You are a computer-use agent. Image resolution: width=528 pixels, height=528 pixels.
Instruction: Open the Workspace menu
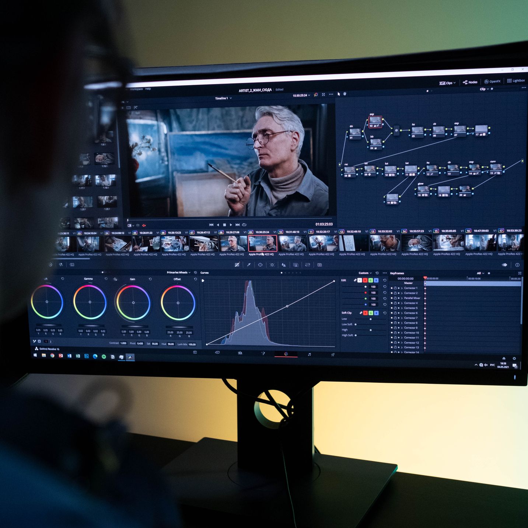(136, 89)
